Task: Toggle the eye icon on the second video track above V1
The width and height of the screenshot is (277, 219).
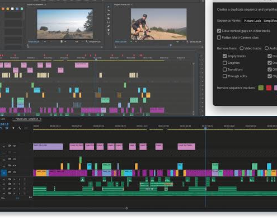Action: click(15, 159)
